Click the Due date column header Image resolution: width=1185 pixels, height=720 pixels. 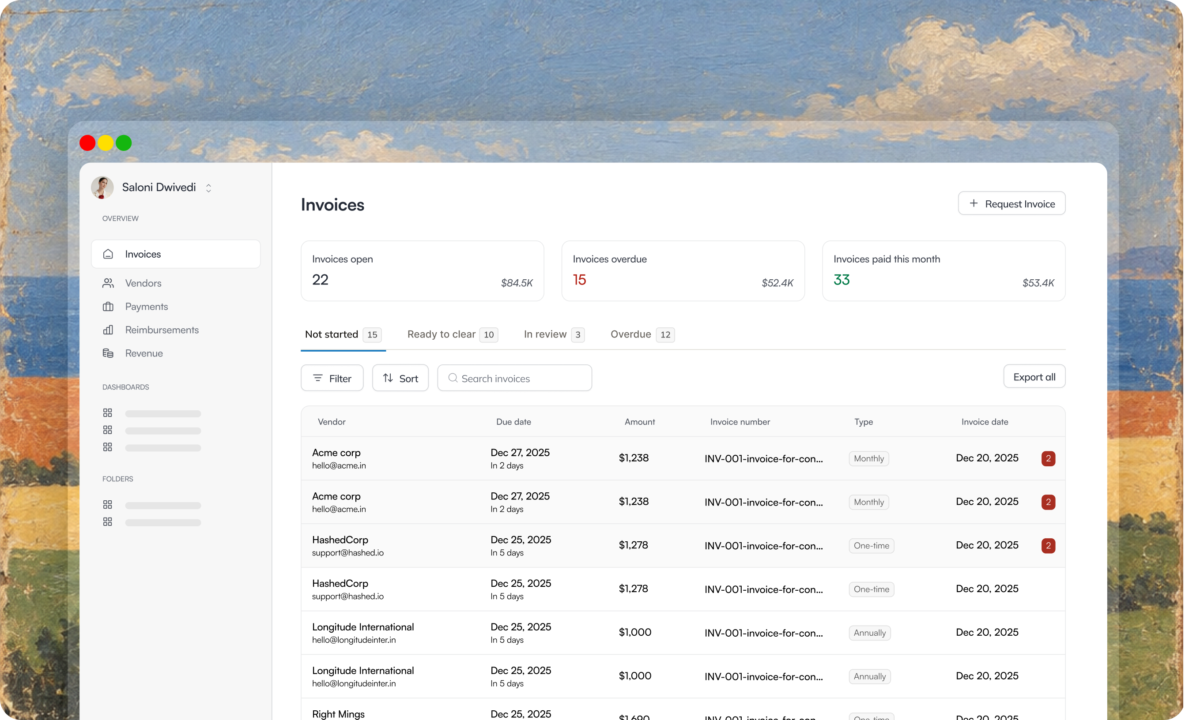coord(513,421)
